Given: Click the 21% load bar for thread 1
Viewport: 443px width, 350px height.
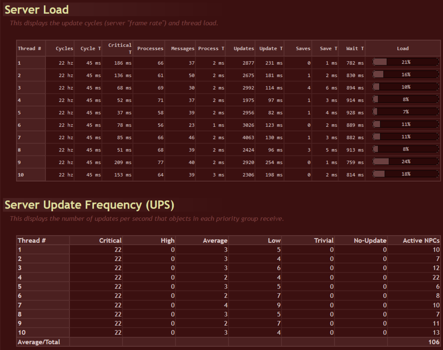Looking at the screenshot, I should tap(406, 62).
